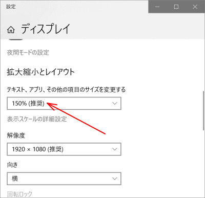Click the 拡大縮小とレイアウト heading
This screenshot has width=205, height=198.
point(41,72)
